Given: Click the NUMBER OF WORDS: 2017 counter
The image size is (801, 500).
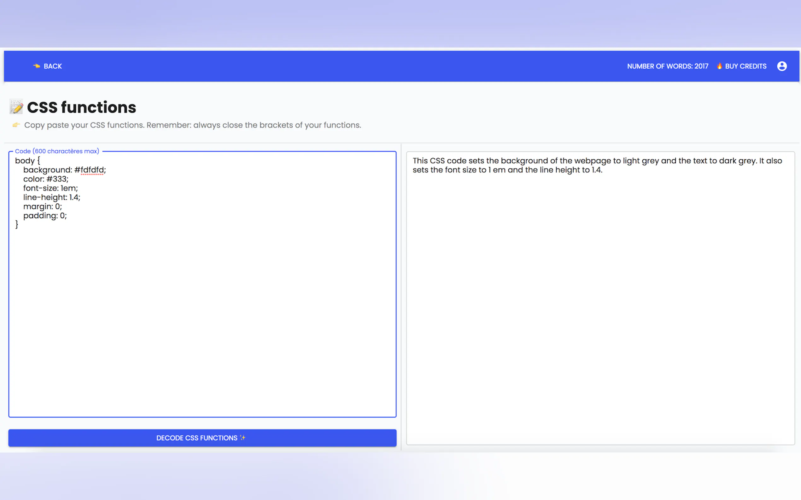Looking at the screenshot, I should [667, 66].
